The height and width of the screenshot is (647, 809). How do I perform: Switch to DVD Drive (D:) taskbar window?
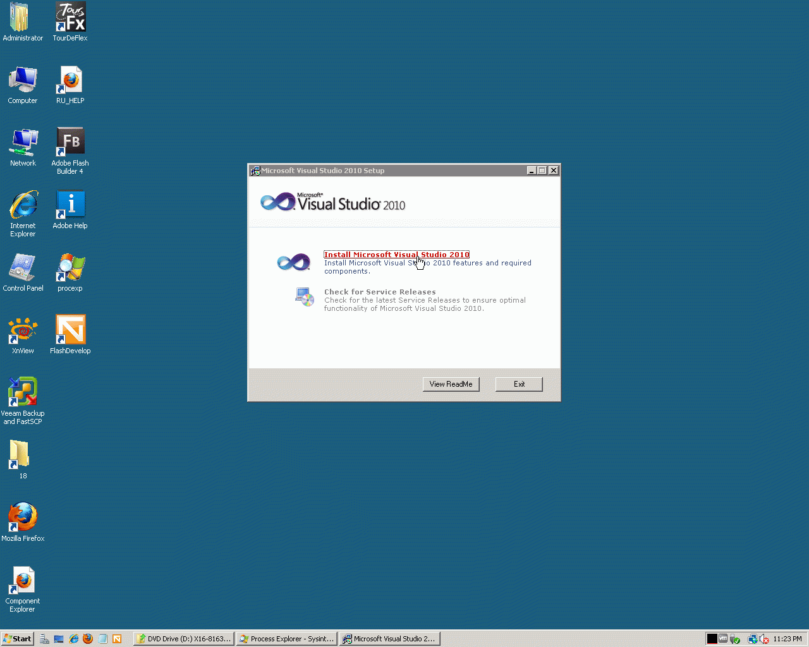(x=184, y=639)
